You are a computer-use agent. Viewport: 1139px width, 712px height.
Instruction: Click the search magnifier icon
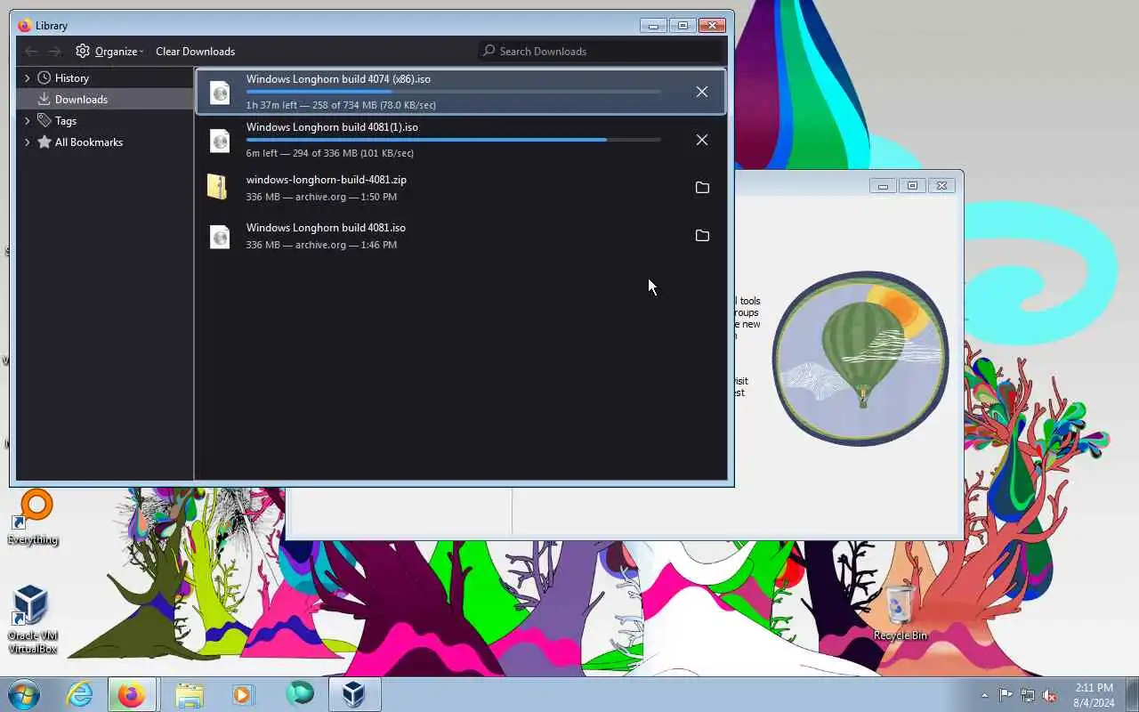(x=489, y=51)
